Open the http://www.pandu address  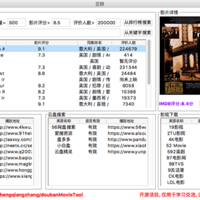[127, 139]
